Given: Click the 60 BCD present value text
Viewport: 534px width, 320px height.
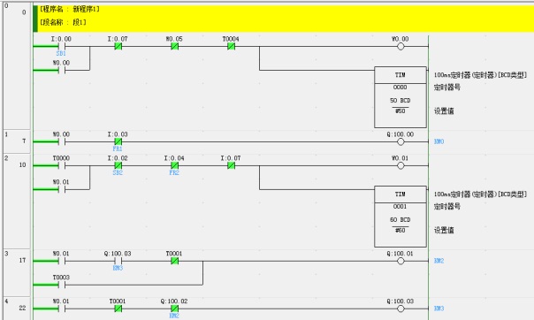Looking at the screenshot, I should point(400,219).
